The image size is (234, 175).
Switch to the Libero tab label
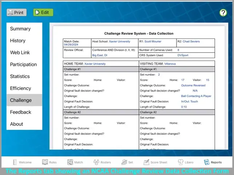189,162
